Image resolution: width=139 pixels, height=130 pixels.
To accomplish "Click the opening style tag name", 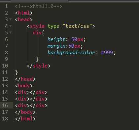I will pos(37,26).
